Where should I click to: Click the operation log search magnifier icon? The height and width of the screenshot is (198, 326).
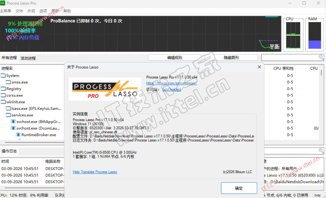click(x=321, y=151)
